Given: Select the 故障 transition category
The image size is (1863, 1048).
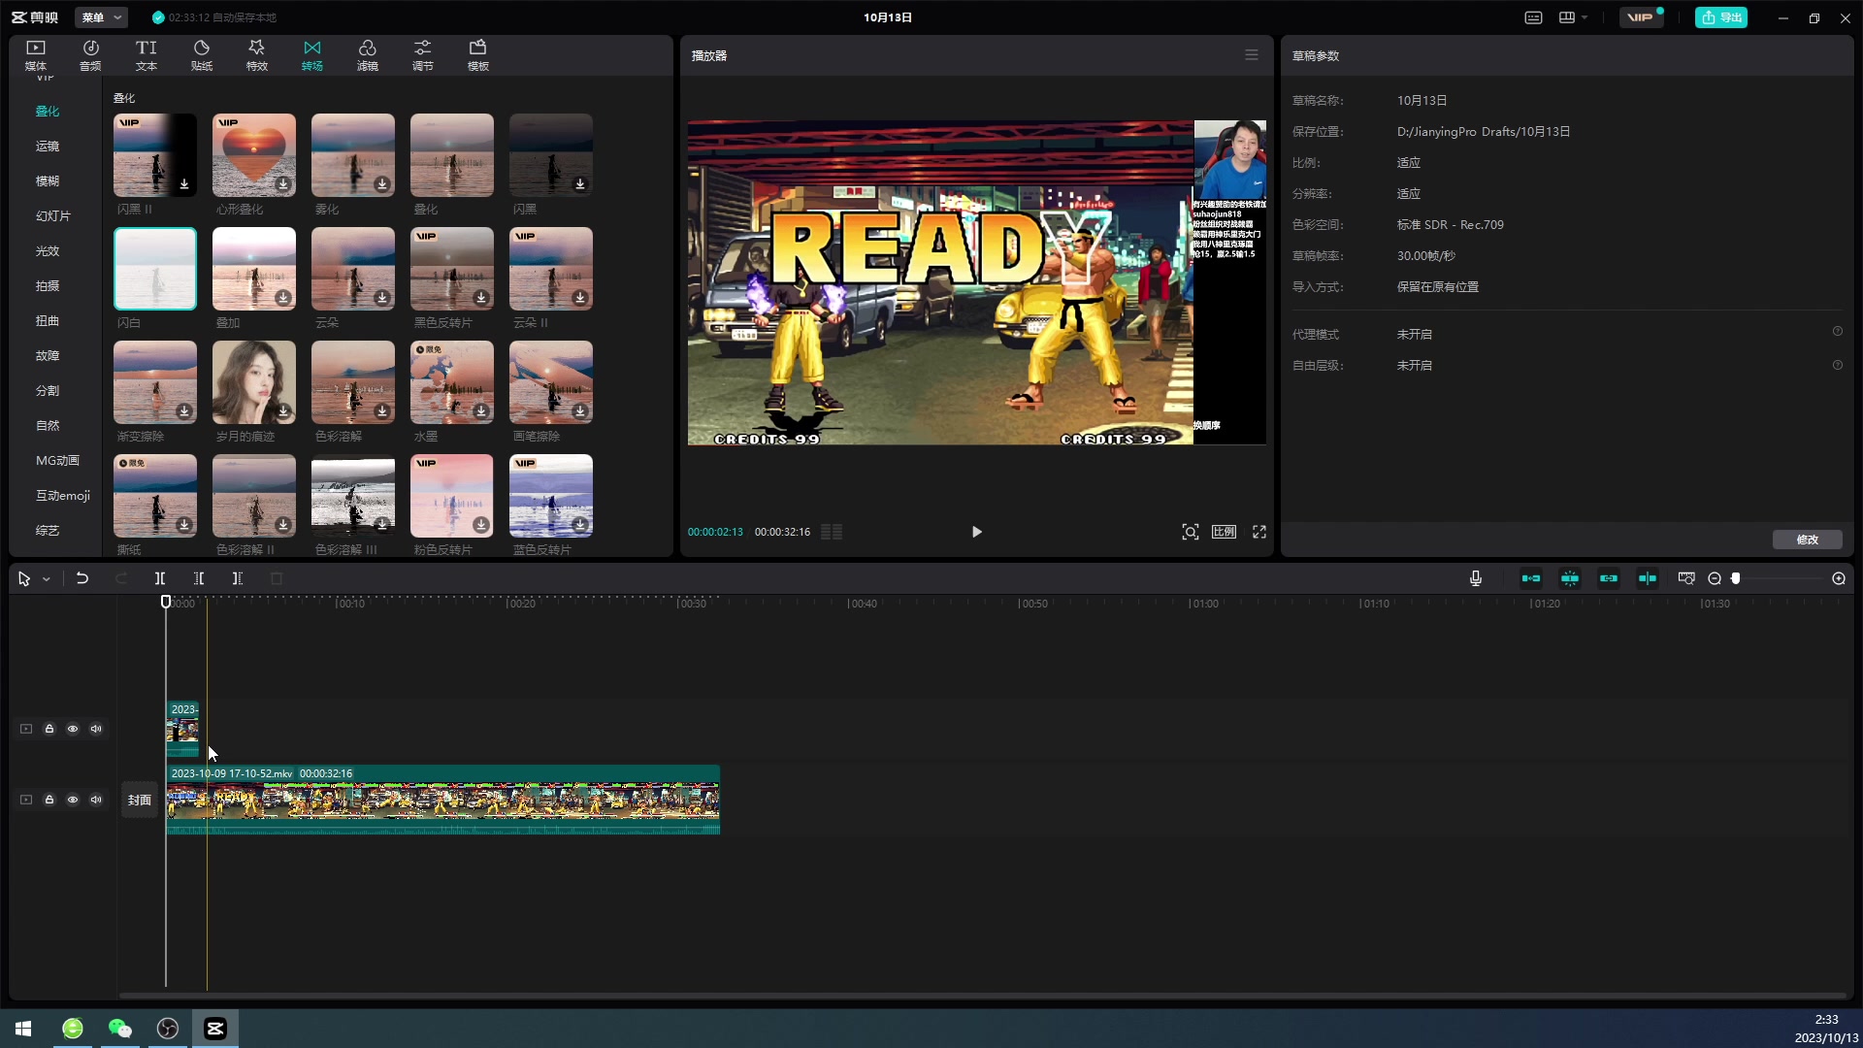Looking at the screenshot, I should (x=48, y=355).
